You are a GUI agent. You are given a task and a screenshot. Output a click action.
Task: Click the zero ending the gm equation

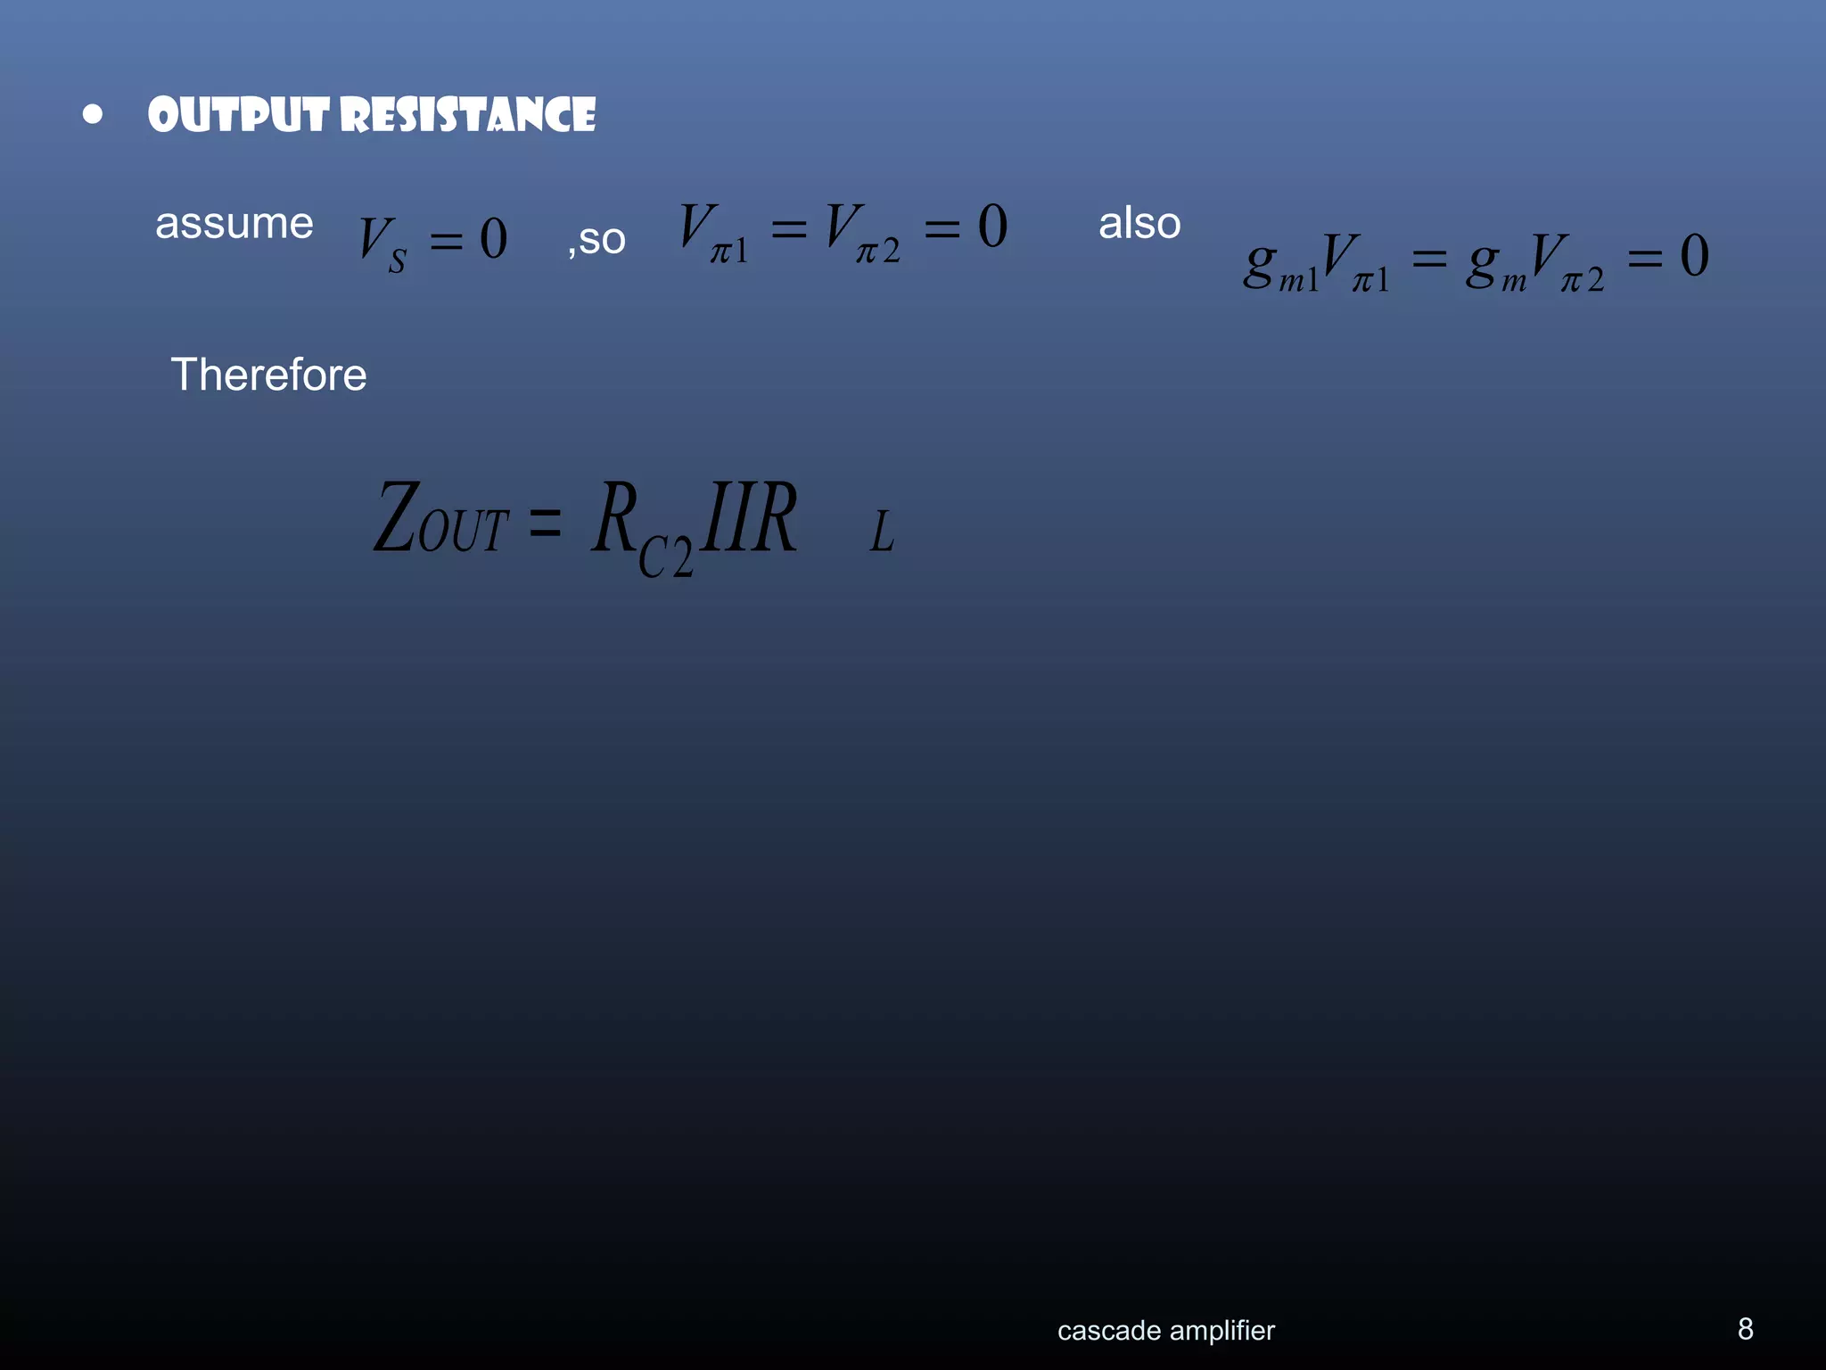[x=1694, y=255]
